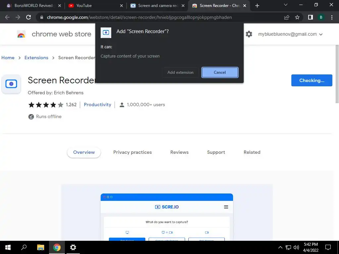The height and width of the screenshot is (254, 339).
Task: Open the Overview section tab
Action: click(84, 152)
